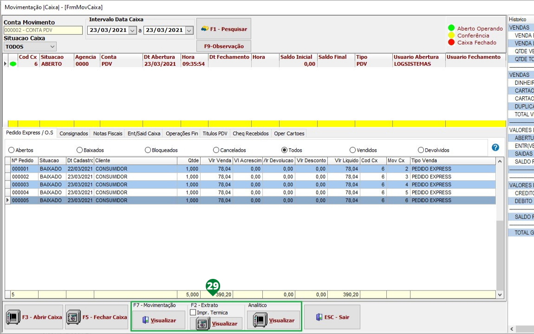Enable the Impr. Termica checkbox
The image size is (534, 334).
(x=193, y=312)
